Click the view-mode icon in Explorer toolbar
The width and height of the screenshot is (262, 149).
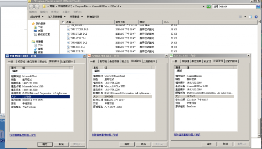click(x=240, y=17)
